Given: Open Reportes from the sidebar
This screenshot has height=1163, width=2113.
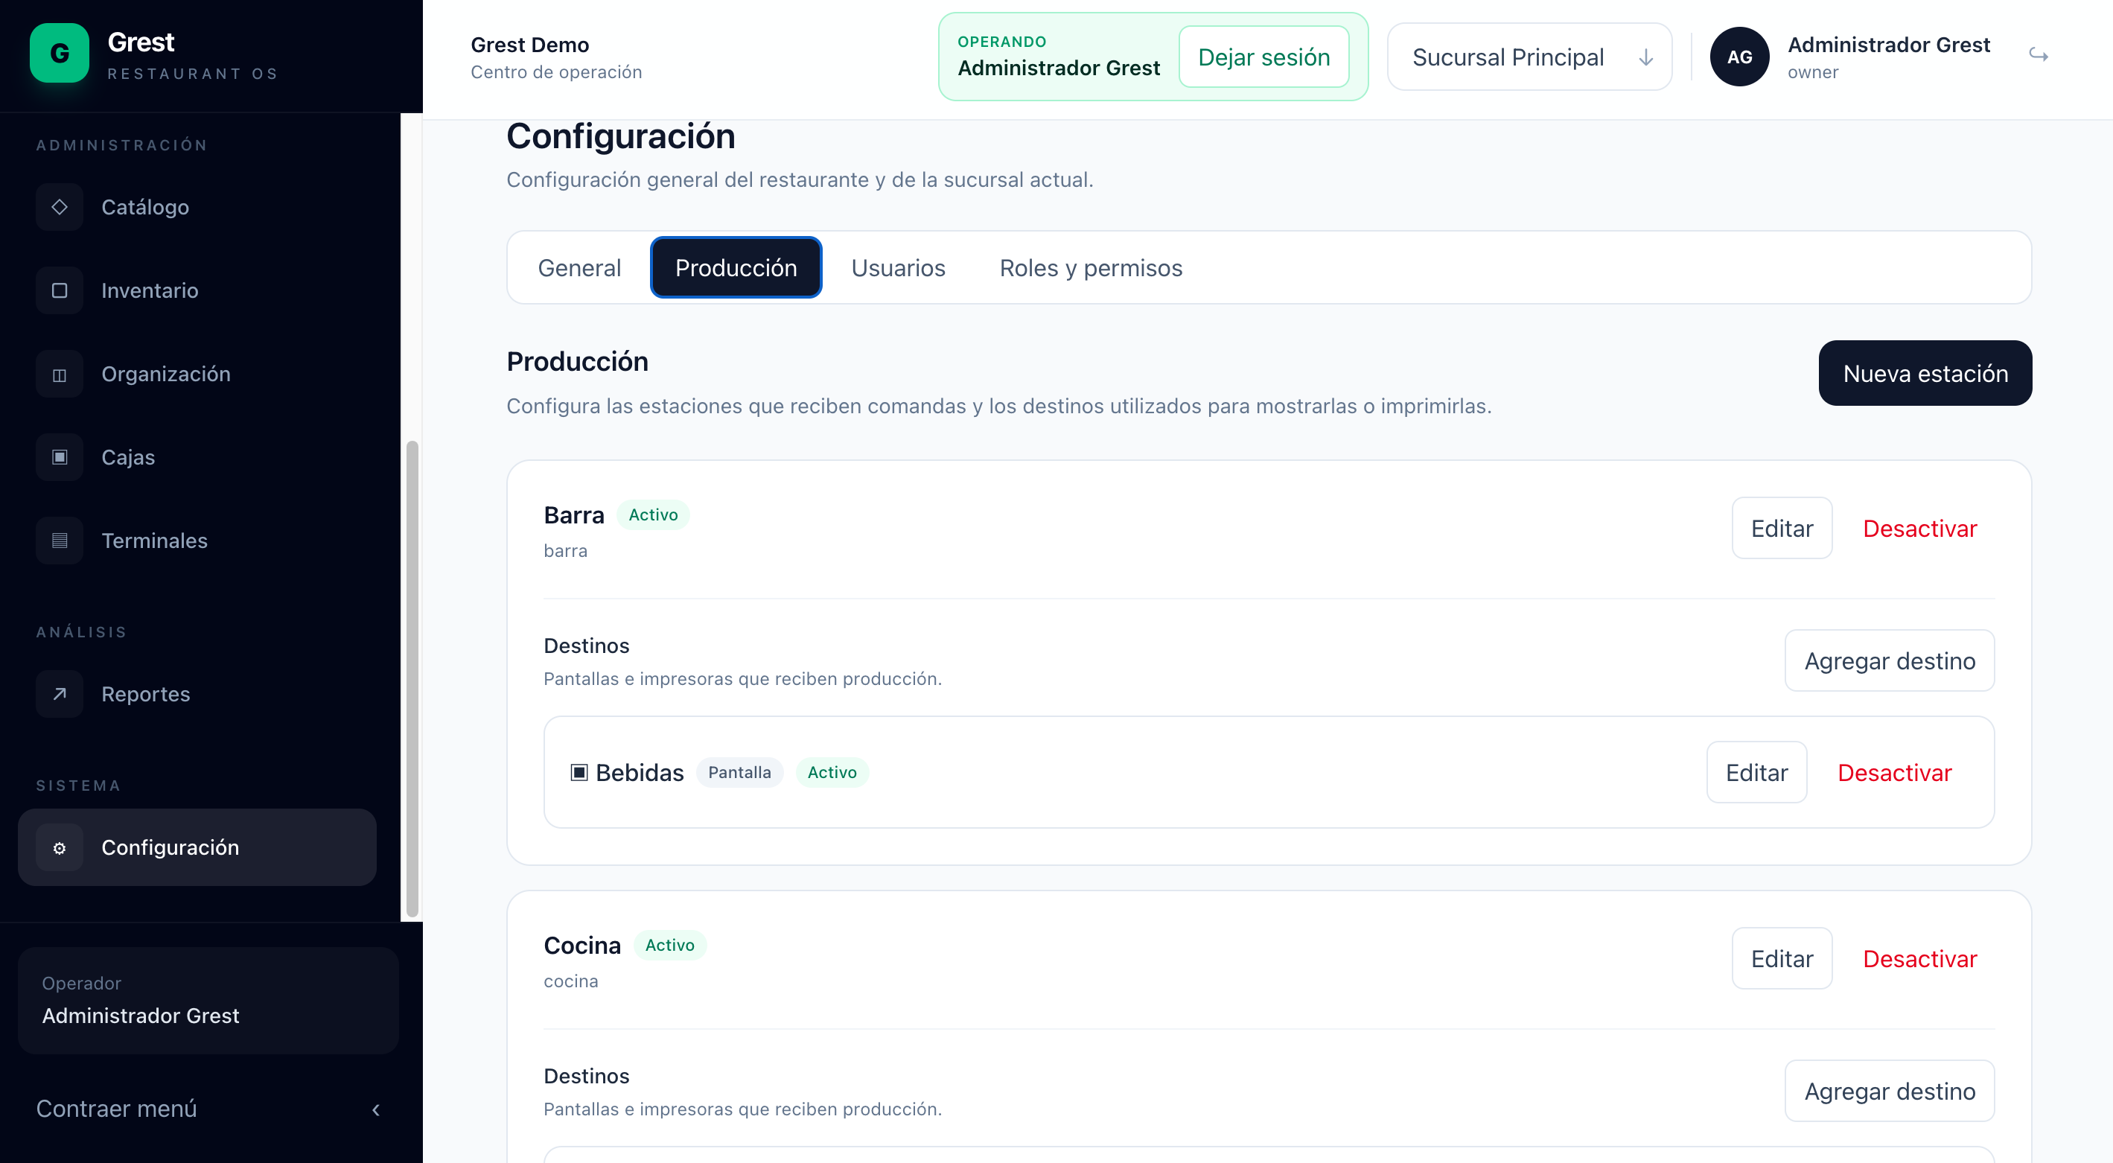Looking at the screenshot, I should pyautogui.click(x=197, y=694).
